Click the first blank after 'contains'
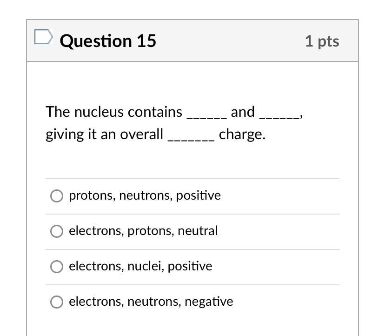 tap(206, 113)
